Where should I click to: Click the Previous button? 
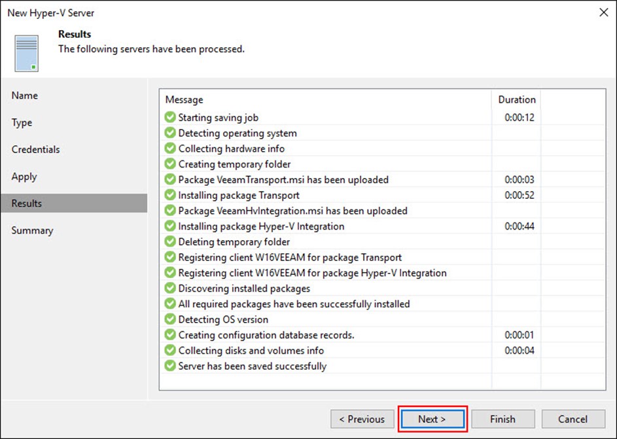[x=362, y=419]
